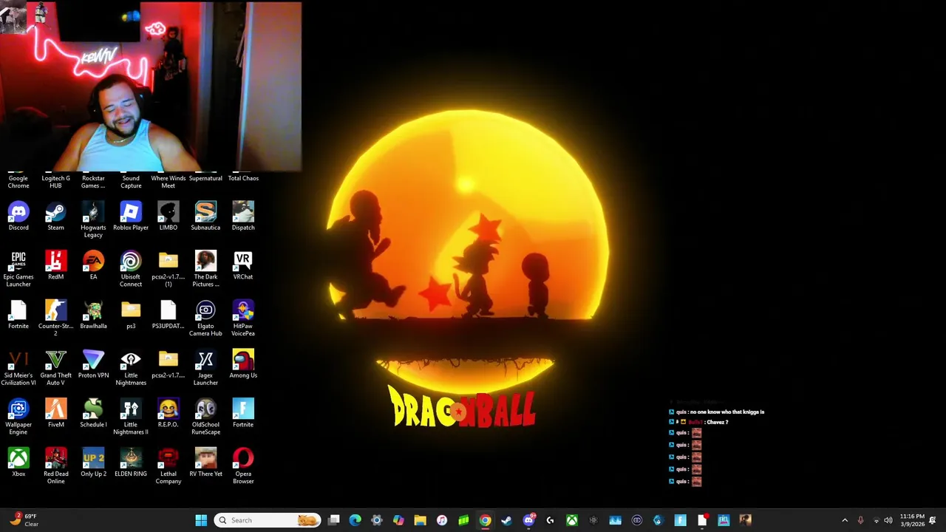Select the R.E.P.O. desktop icon
The image size is (946, 532).
coord(169,414)
